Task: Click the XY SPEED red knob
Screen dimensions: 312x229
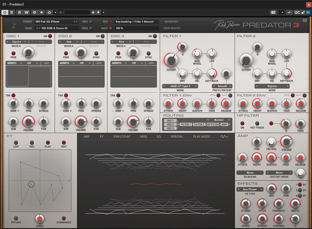Action: pos(40,219)
